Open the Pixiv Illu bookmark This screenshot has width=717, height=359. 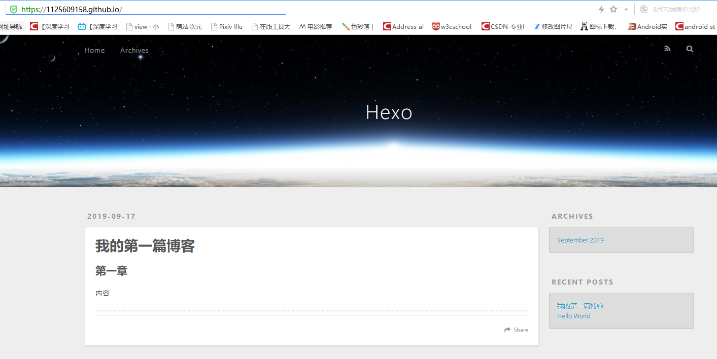[226, 26]
